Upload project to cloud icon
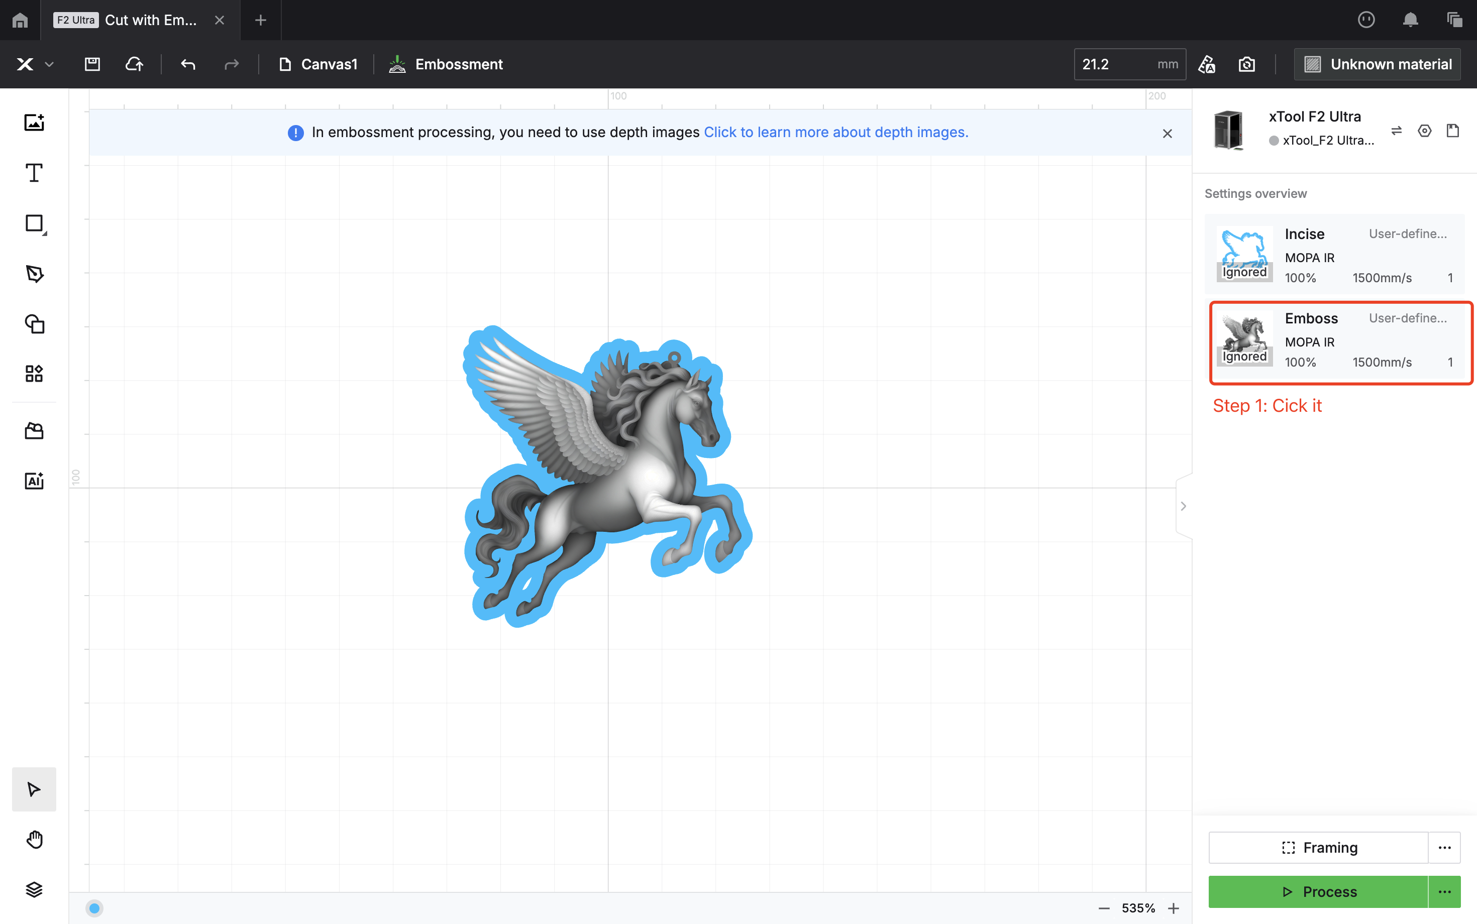This screenshot has width=1477, height=924. point(135,64)
